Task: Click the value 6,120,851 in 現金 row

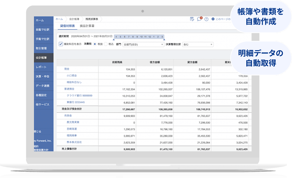Action: (167, 69)
